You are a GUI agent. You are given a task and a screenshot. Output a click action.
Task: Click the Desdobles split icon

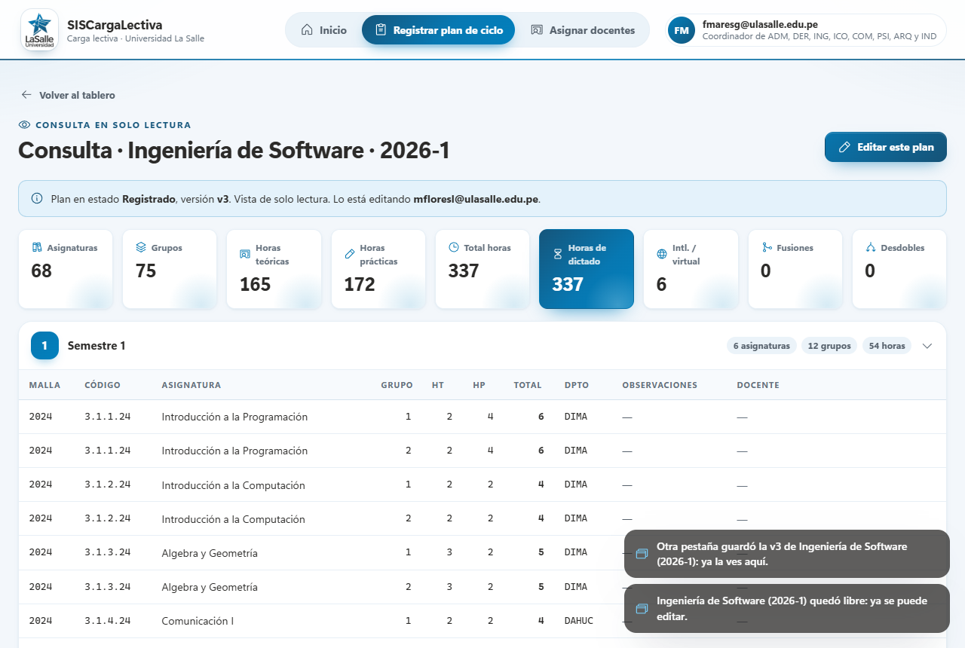coord(871,247)
